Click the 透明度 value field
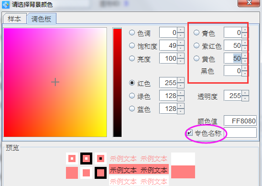This screenshot has width=262, height=186. tap(233, 96)
